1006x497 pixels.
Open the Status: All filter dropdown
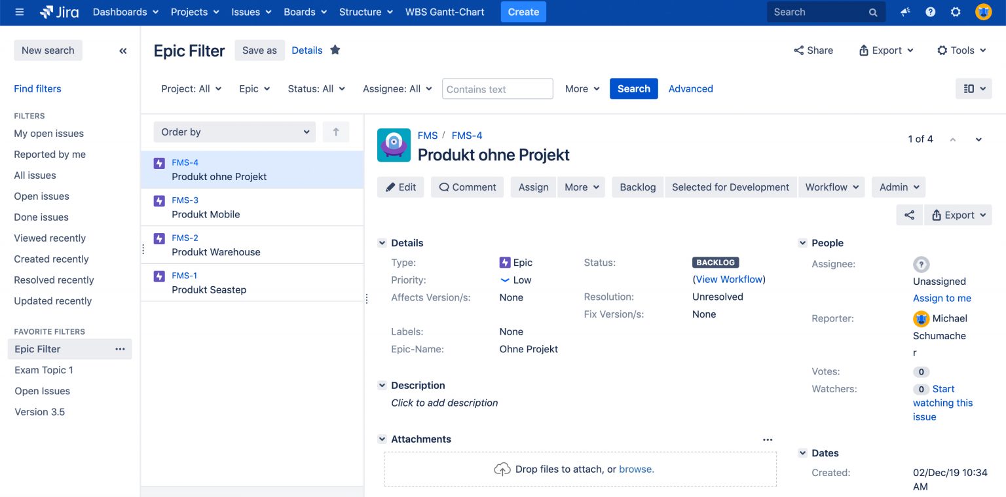coord(316,88)
